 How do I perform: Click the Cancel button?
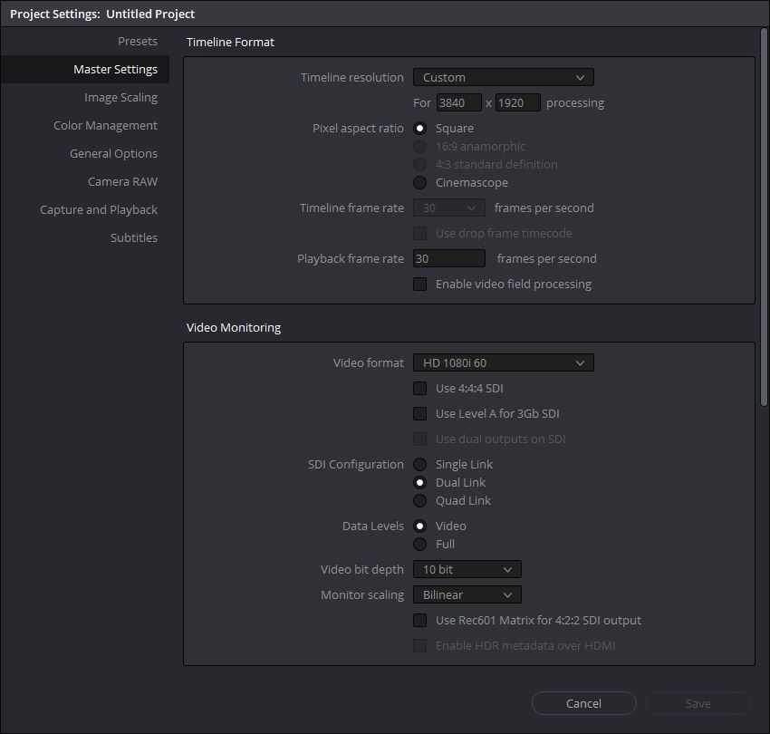tap(584, 703)
